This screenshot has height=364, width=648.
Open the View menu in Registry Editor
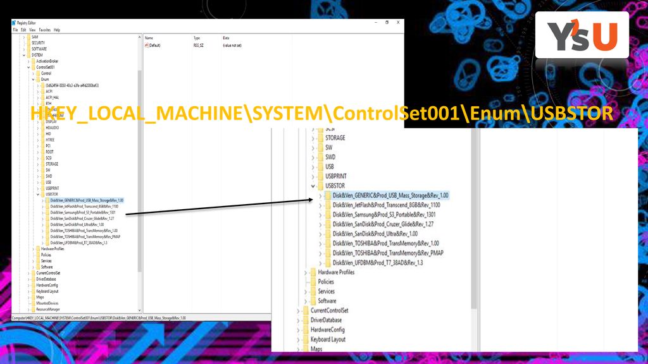click(32, 30)
